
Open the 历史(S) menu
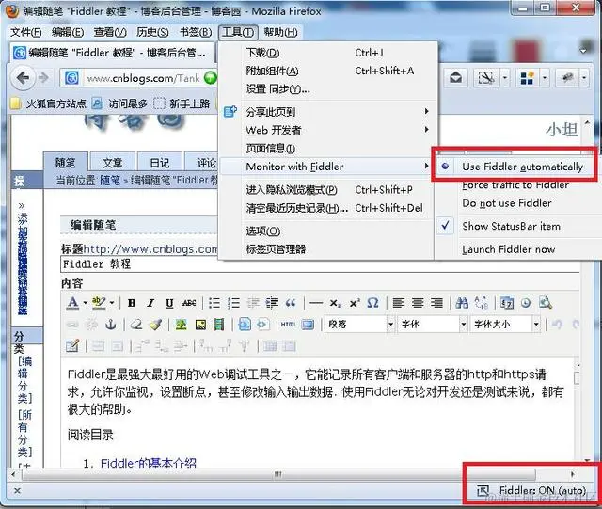[152, 32]
